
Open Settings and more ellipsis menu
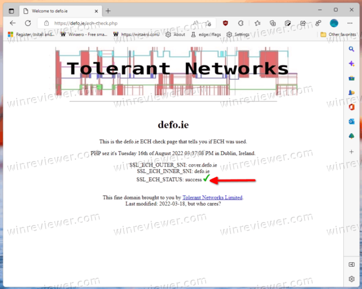pos(350,23)
